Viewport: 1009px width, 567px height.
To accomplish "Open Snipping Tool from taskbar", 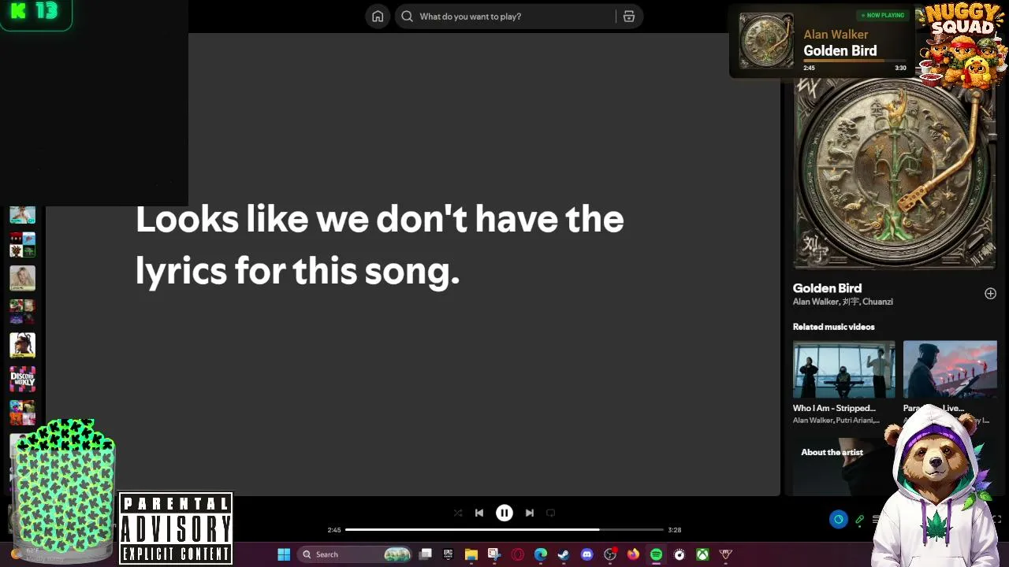I will pos(493,554).
